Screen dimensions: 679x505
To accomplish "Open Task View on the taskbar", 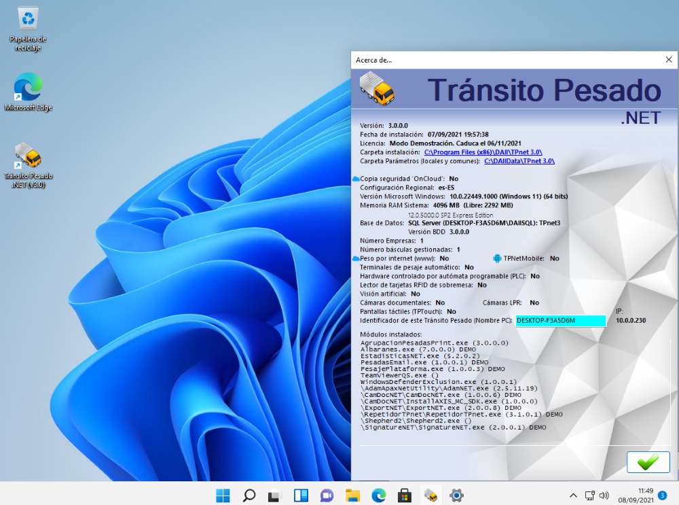I will point(275,495).
